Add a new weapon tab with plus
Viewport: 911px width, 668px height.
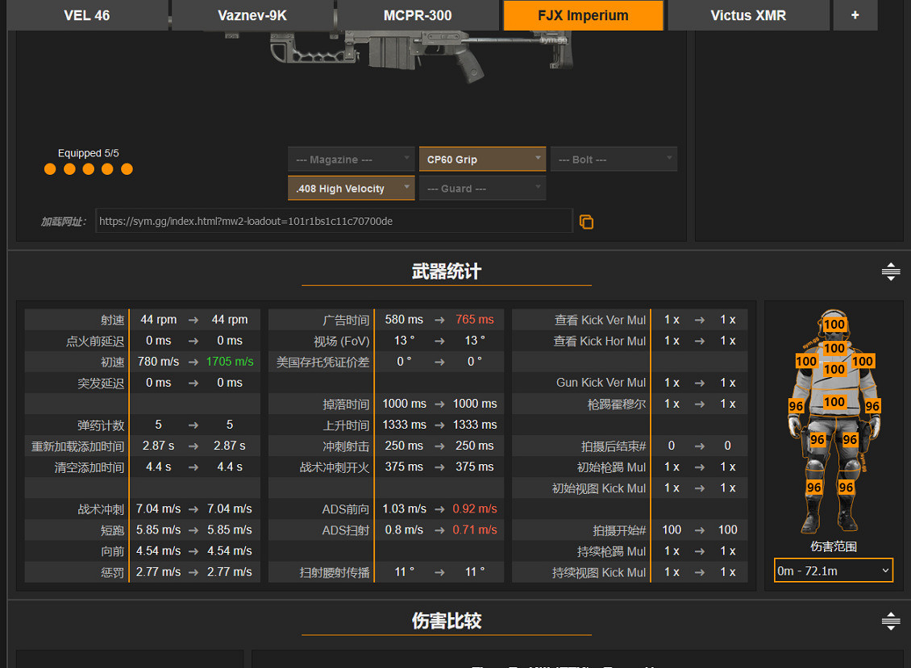pyautogui.click(x=855, y=15)
